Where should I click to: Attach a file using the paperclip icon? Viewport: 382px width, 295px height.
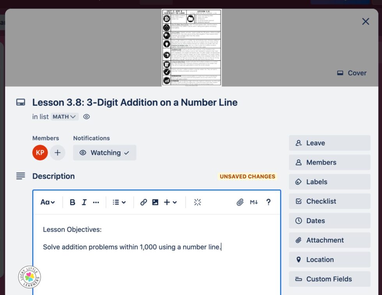pyautogui.click(x=241, y=202)
